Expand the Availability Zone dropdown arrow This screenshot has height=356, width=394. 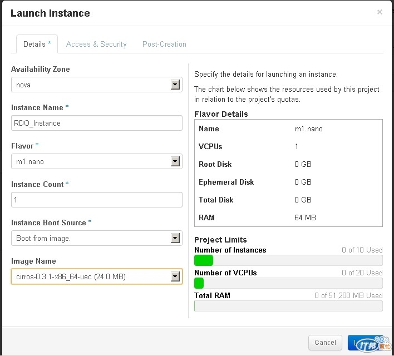175,85
